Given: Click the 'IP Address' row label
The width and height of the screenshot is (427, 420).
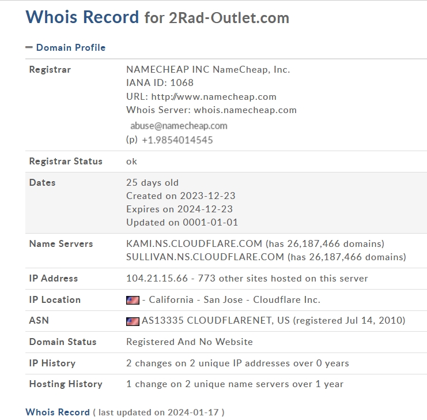Looking at the screenshot, I should pyautogui.click(x=54, y=279).
